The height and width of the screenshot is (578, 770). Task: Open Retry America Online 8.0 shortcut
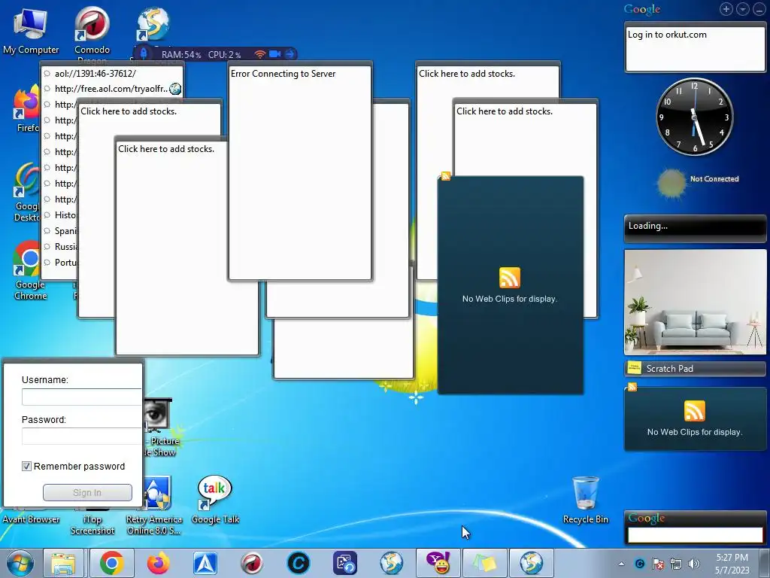[x=154, y=507]
